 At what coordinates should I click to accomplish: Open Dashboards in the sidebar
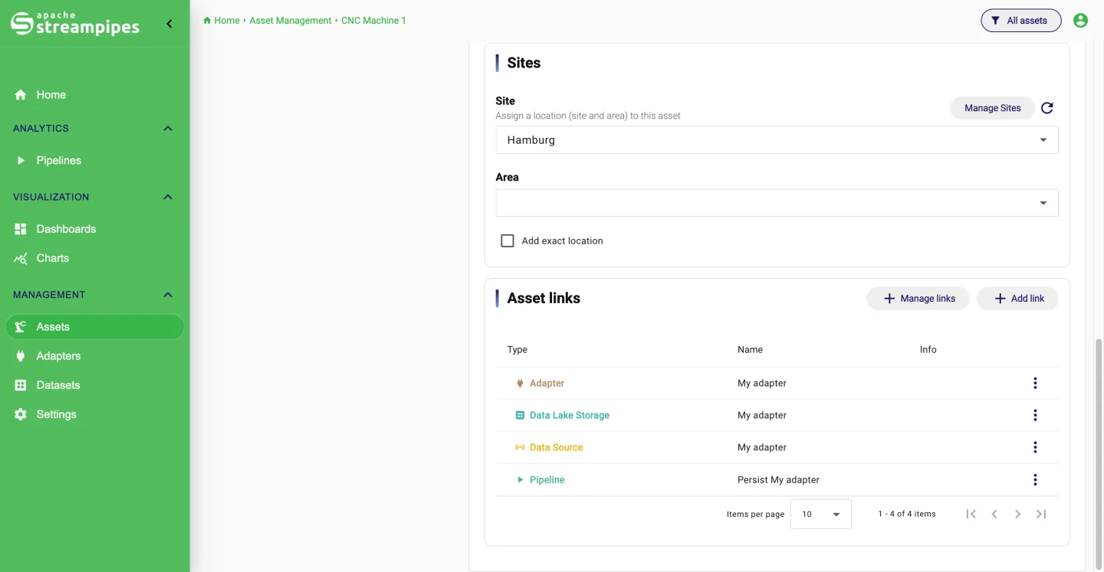(94, 229)
